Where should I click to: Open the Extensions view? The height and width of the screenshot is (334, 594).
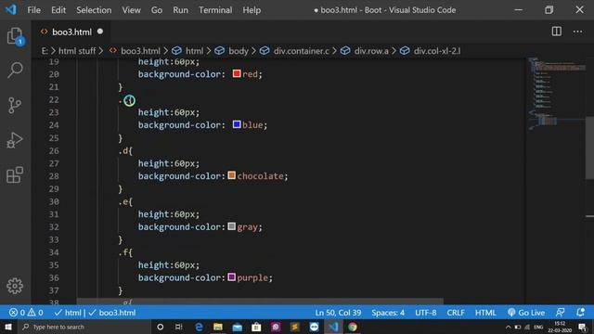15,174
